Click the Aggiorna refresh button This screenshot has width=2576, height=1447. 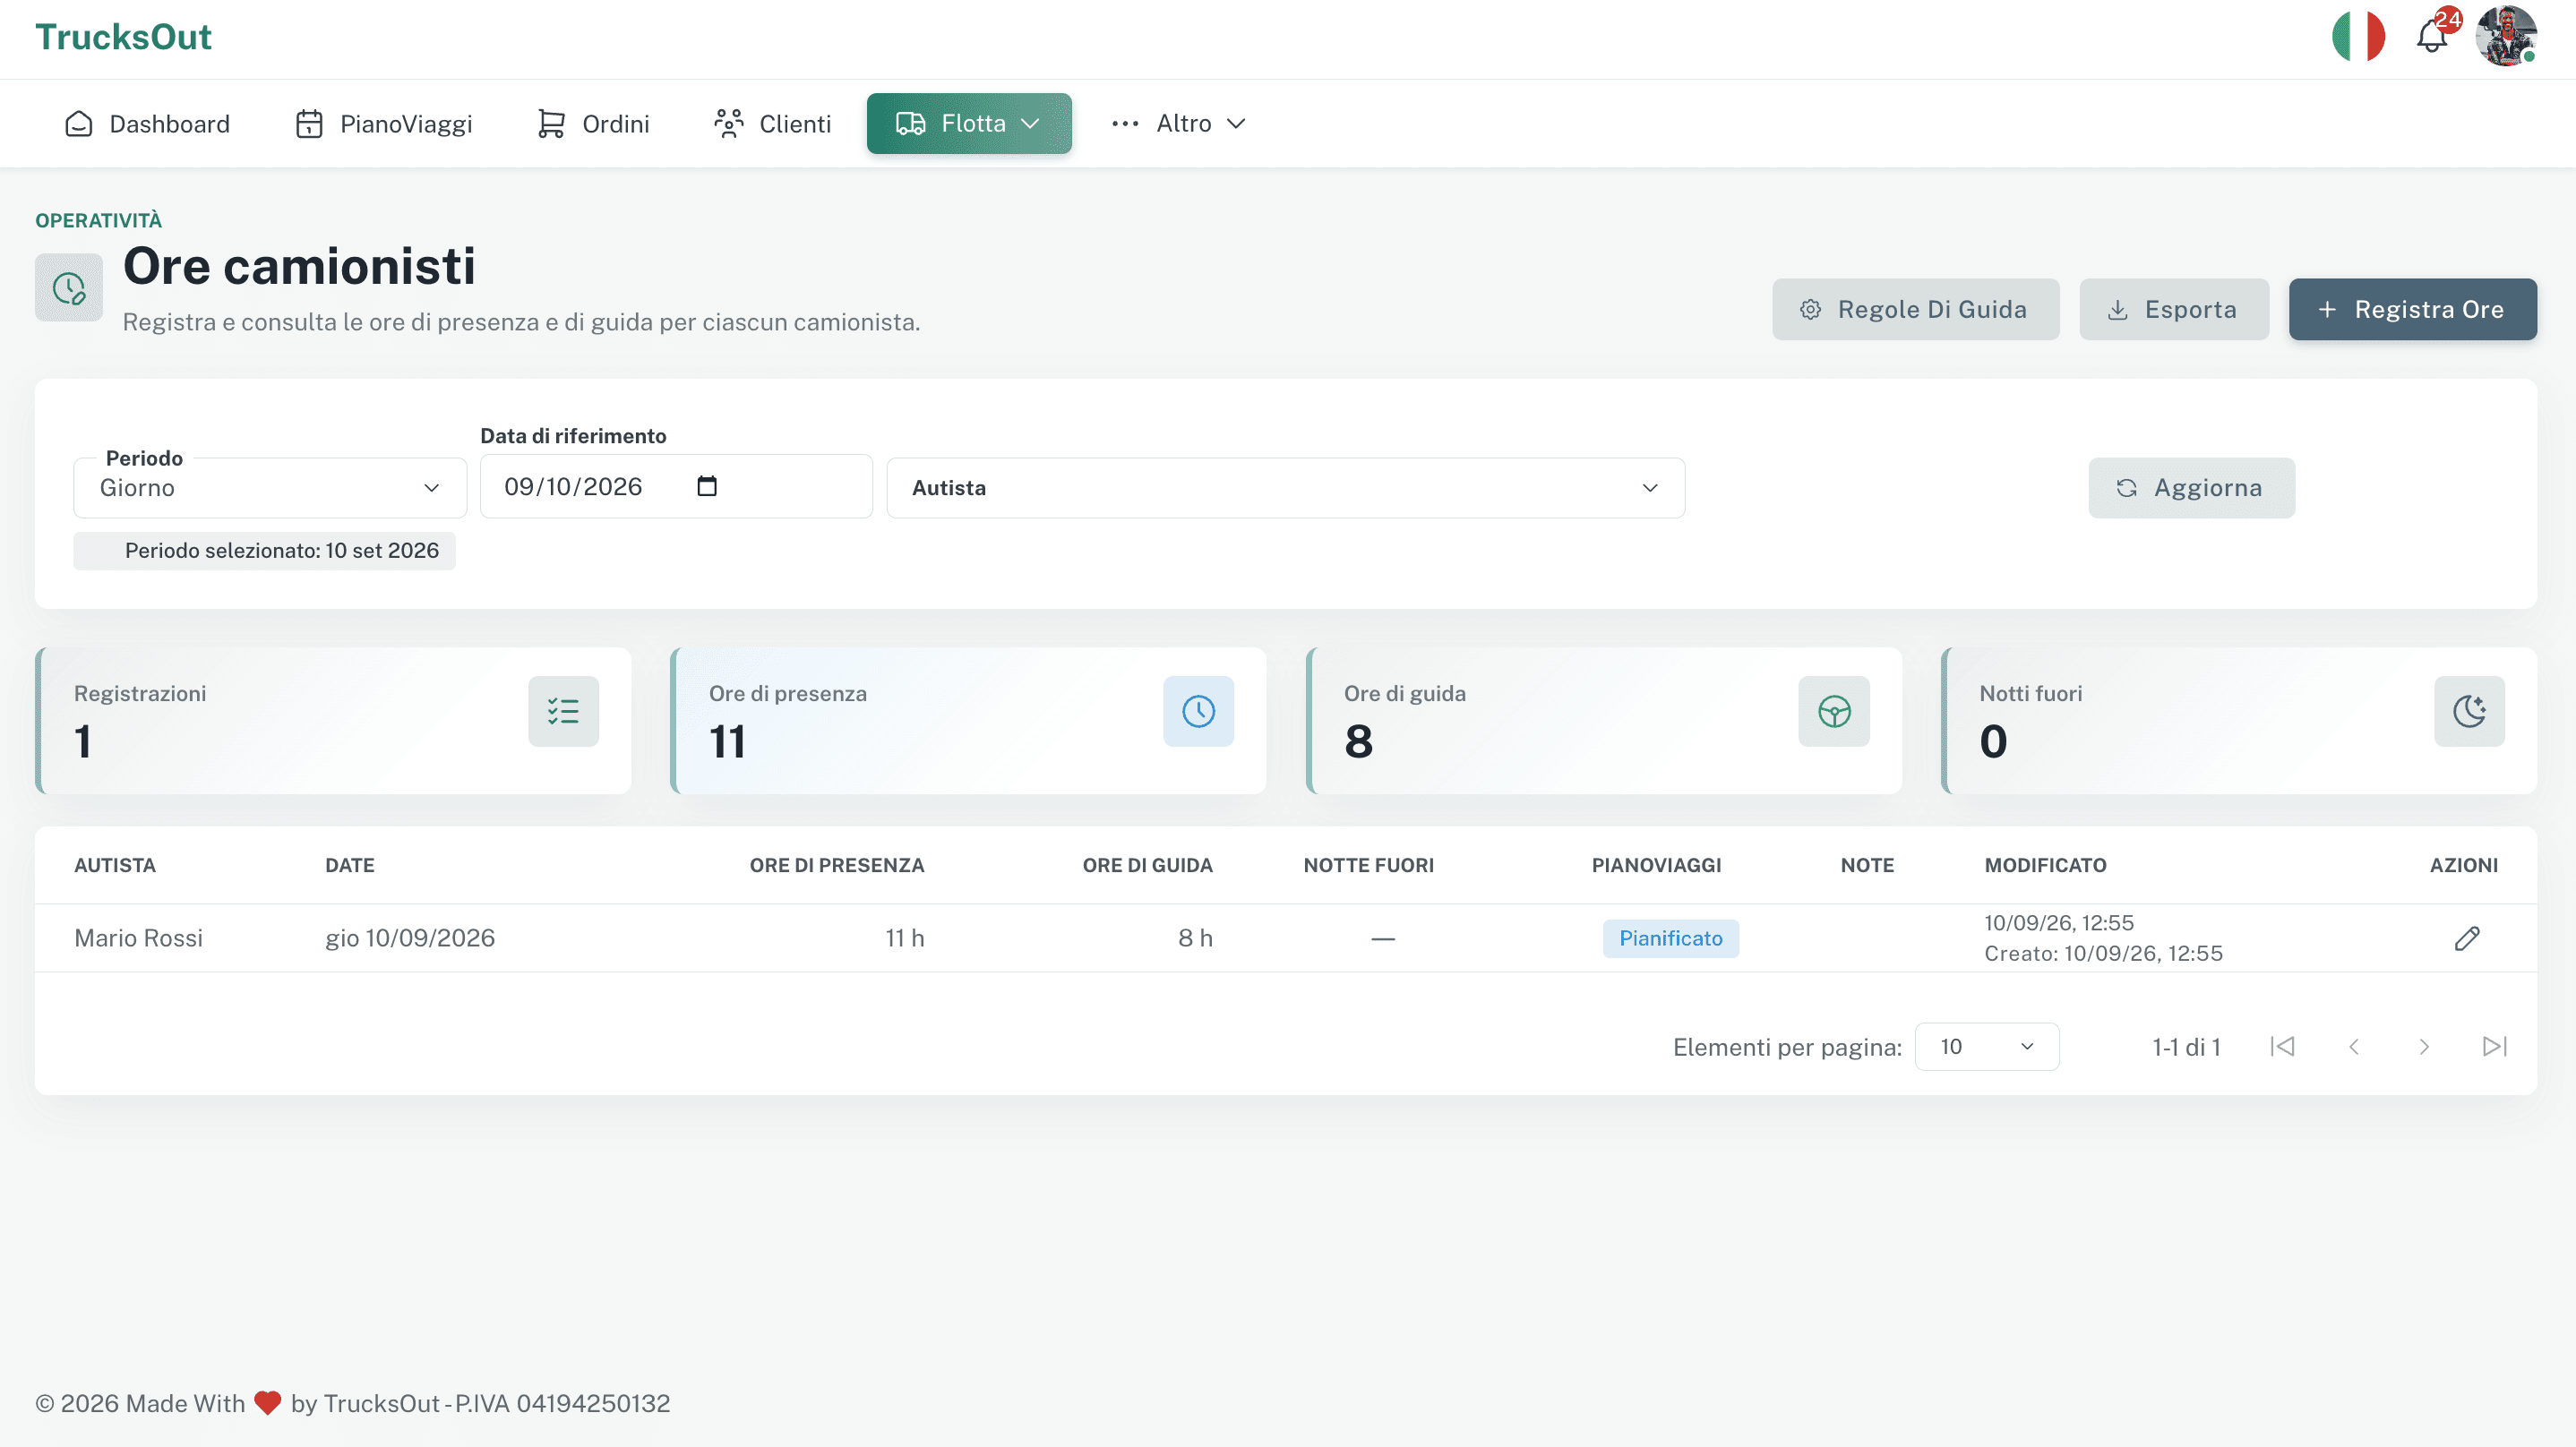[2191, 488]
